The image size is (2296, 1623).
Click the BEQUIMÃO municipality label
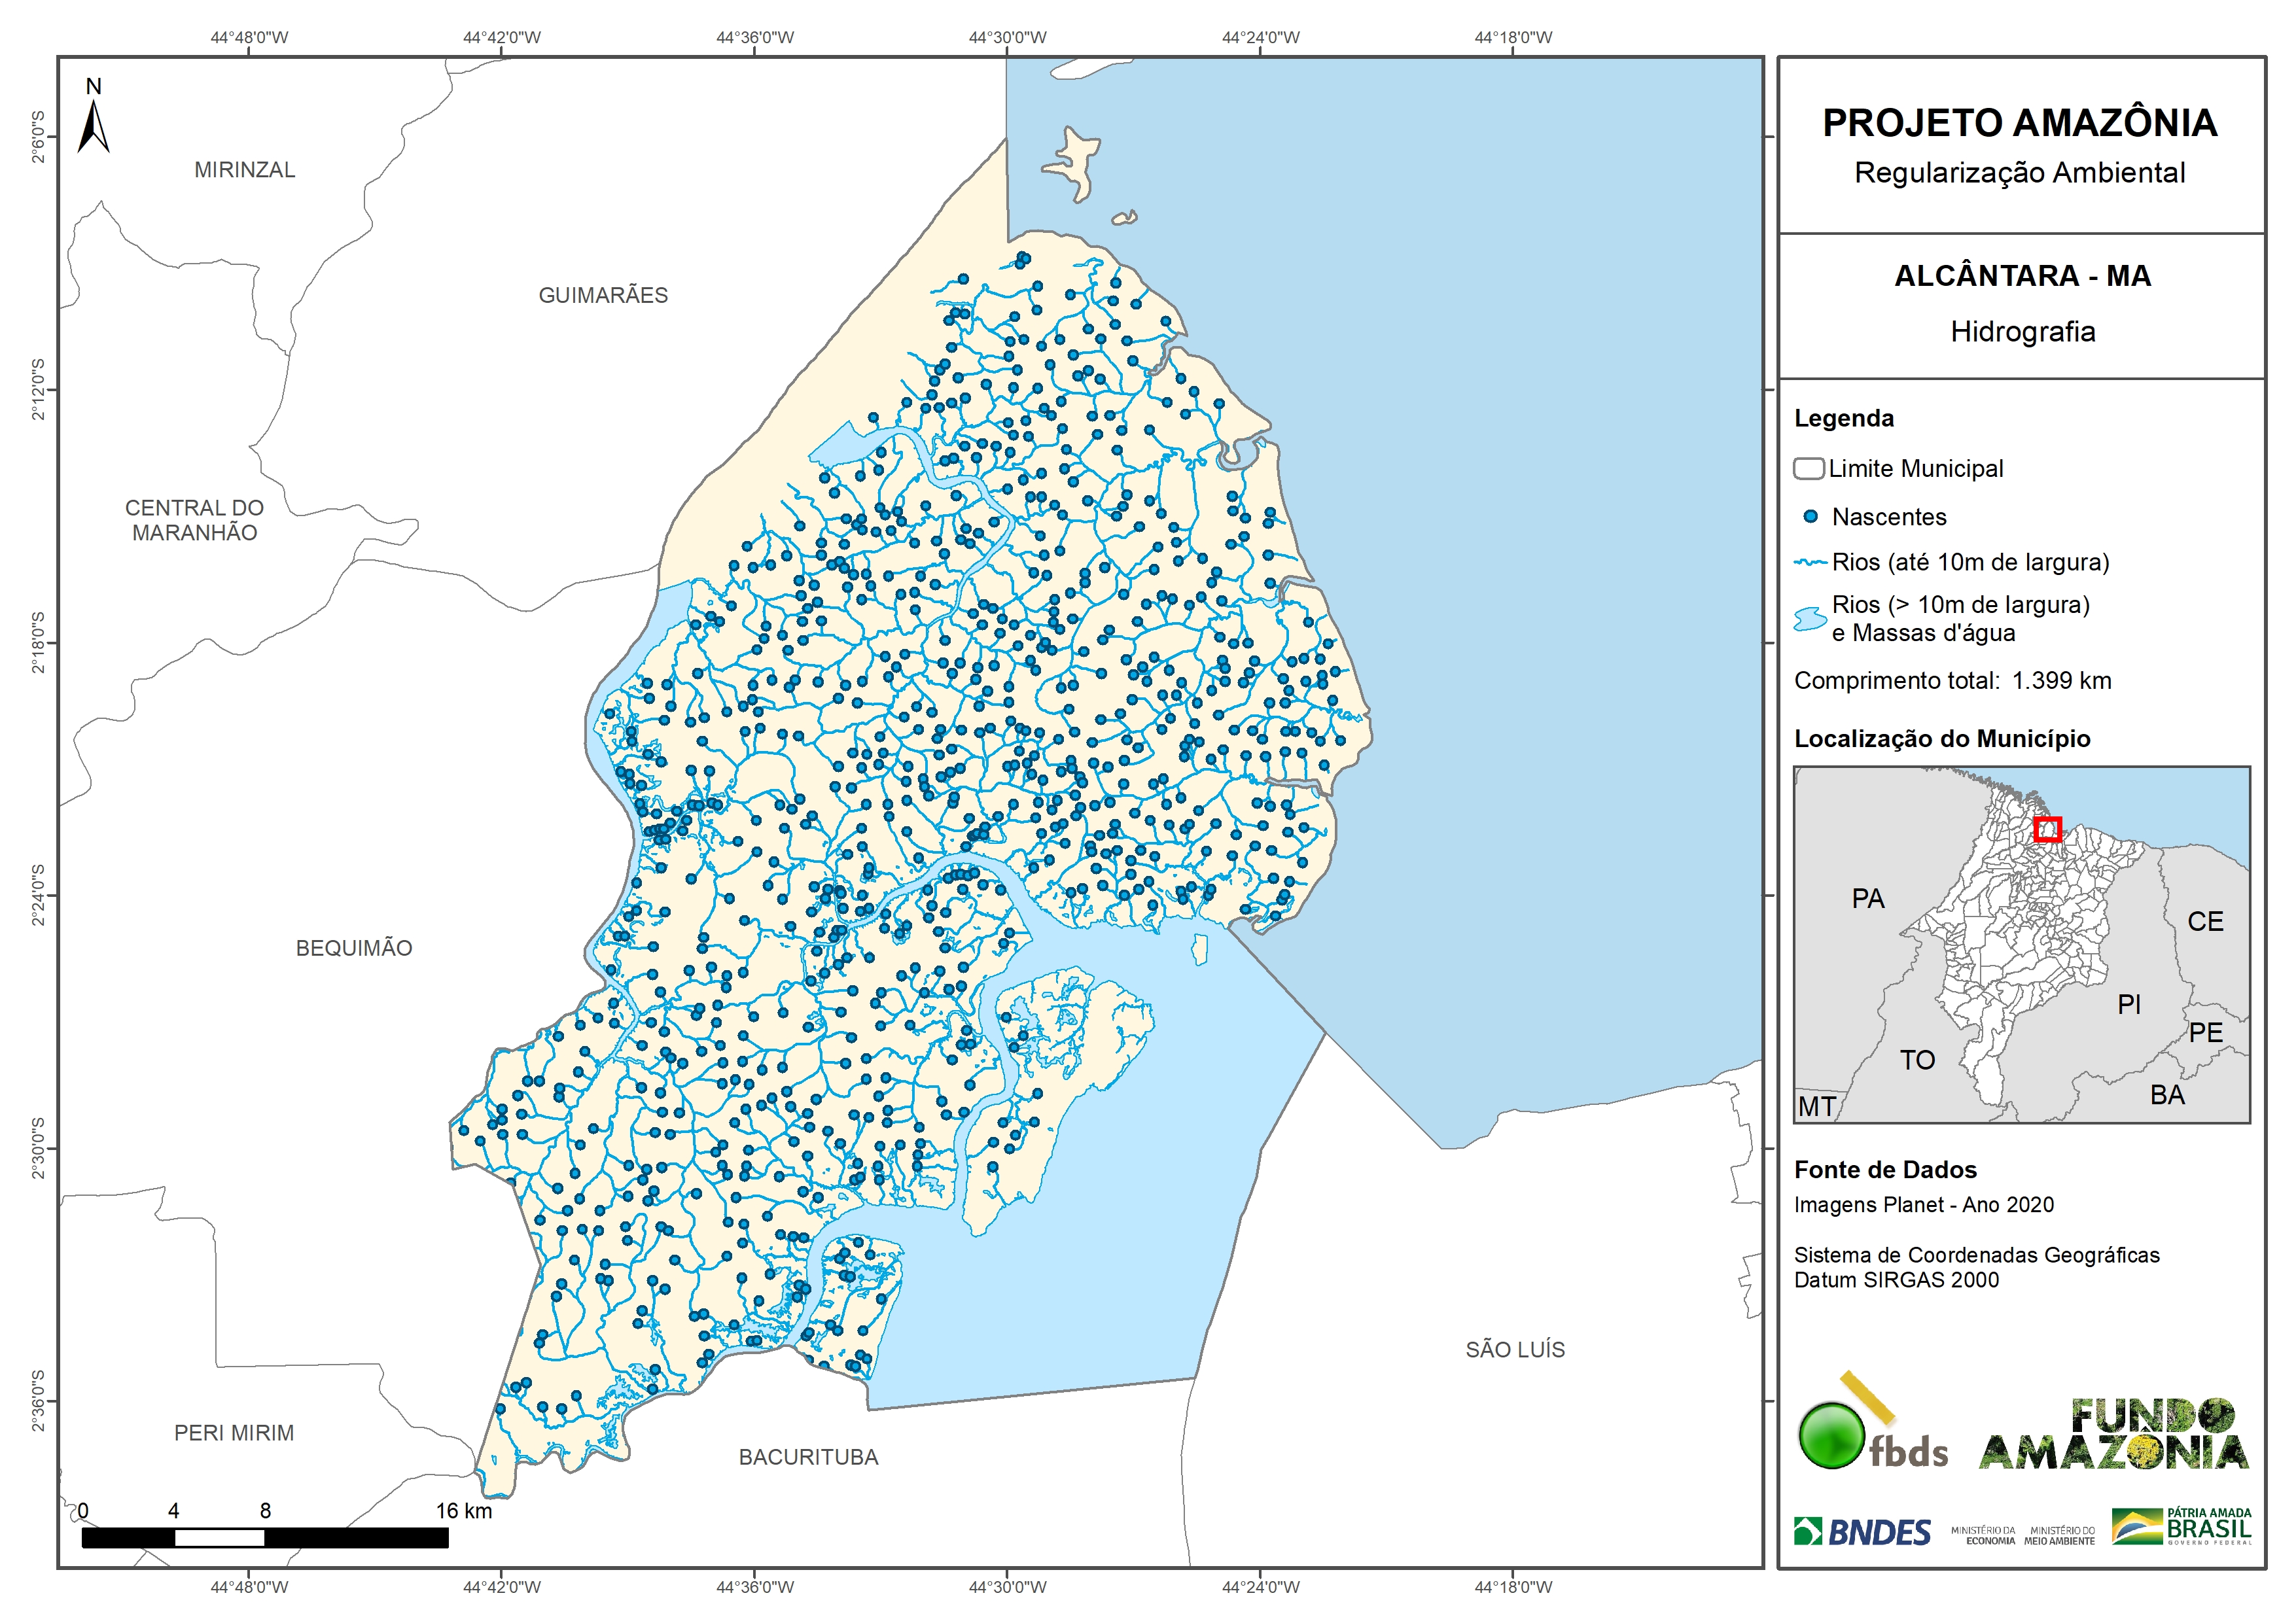(354, 948)
